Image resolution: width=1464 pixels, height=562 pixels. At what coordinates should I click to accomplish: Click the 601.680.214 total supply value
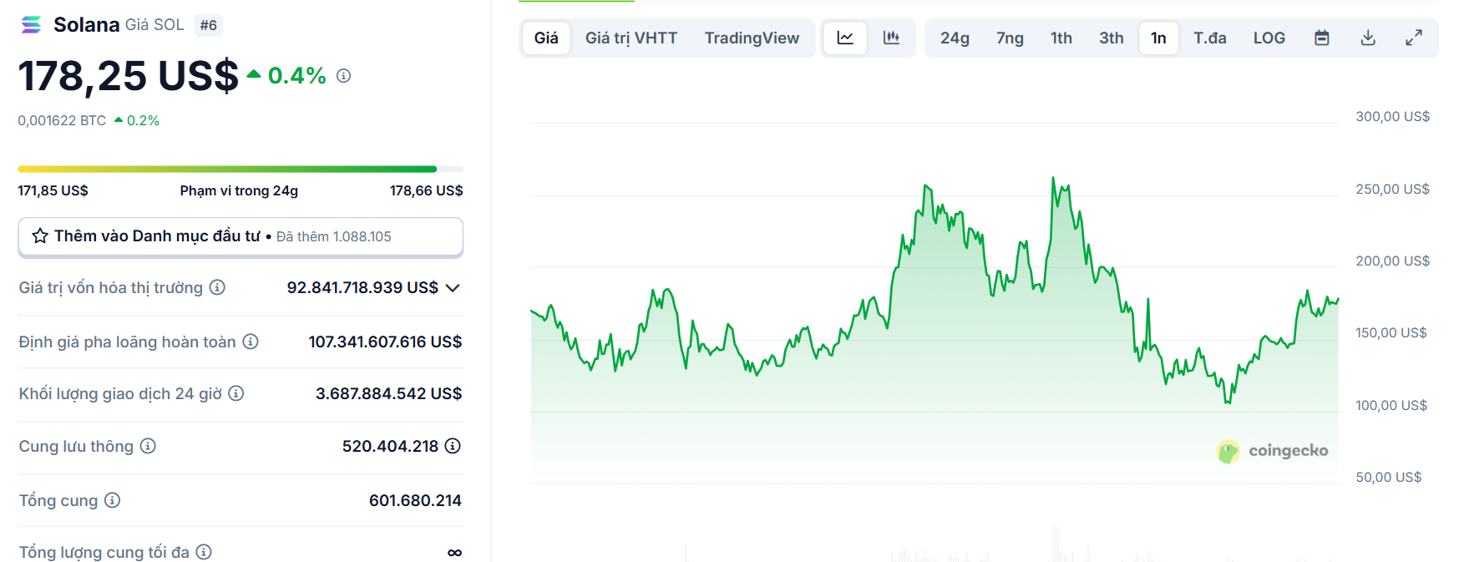coord(415,500)
